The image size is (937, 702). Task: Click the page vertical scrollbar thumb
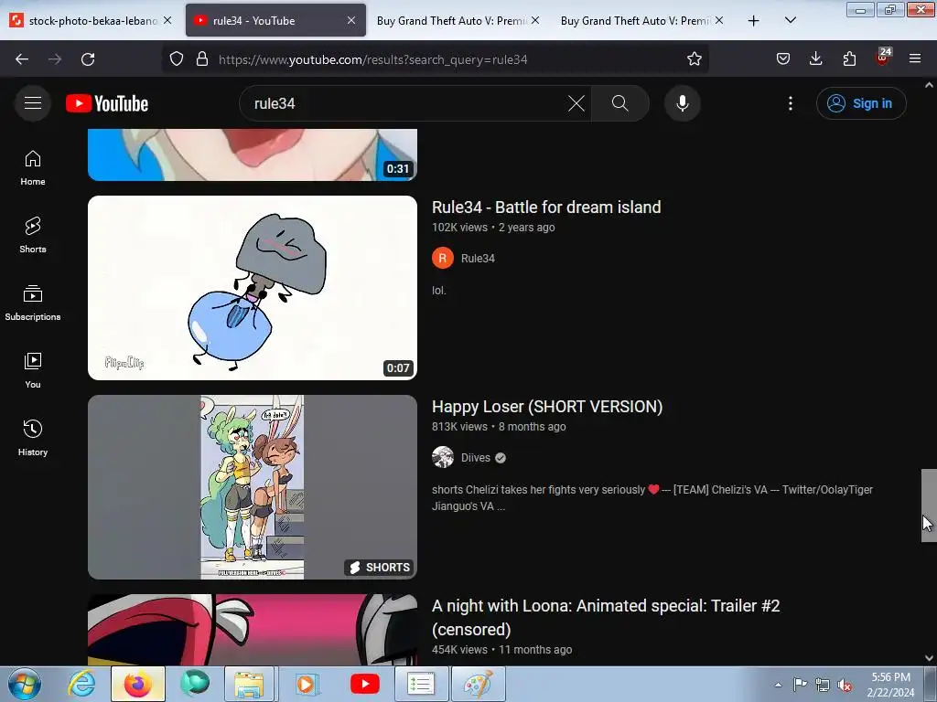929,505
